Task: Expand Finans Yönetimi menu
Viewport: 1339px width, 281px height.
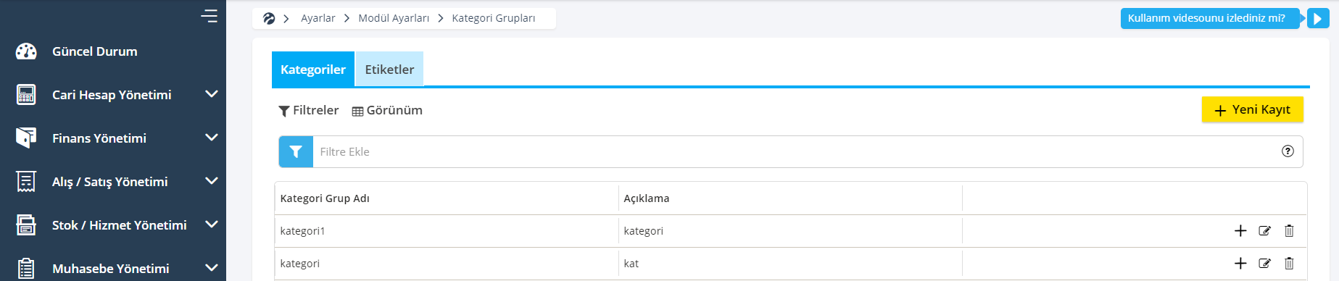Action: point(212,138)
